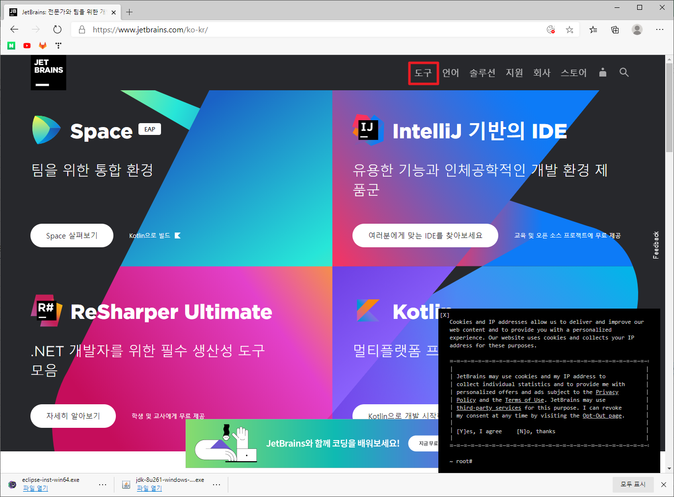Viewport: 674px width, 497px height.
Task: Click the eclipse installer file icon
Action: pos(12,485)
